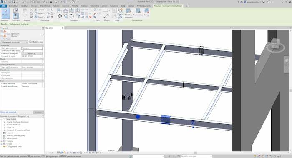Switch to the Architettura ribbon tab
292x158 pixels.
pyautogui.click(x=14, y=6)
